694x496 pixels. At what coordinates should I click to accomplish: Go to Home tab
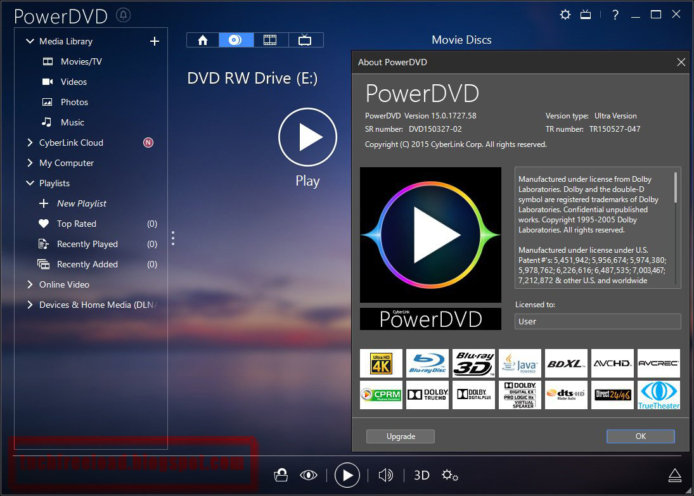pos(203,41)
